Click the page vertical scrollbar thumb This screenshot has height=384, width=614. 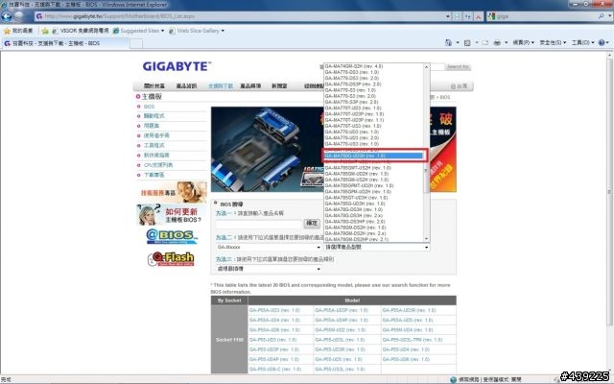click(x=610, y=192)
